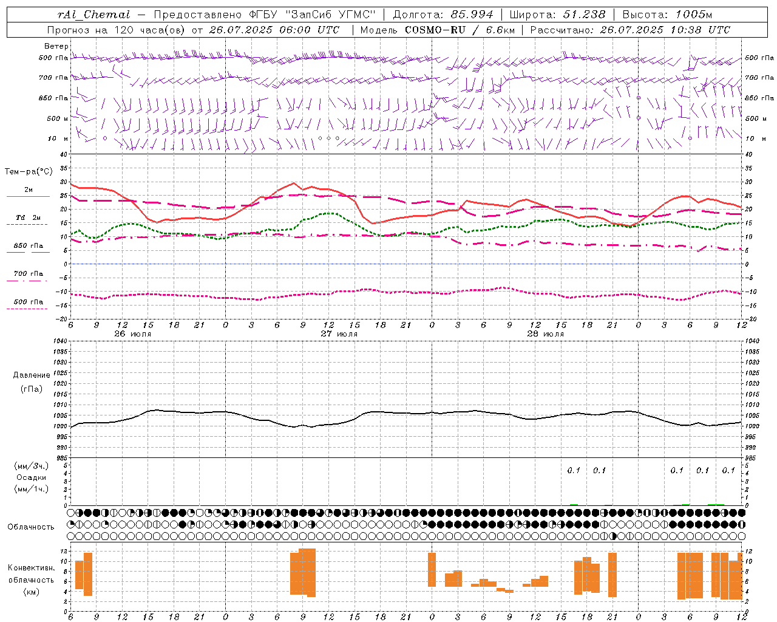The width and height of the screenshot is (777, 622).
Task: Click the '26 июля' date label
Action: pyautogui.click(x=133, y=334)
